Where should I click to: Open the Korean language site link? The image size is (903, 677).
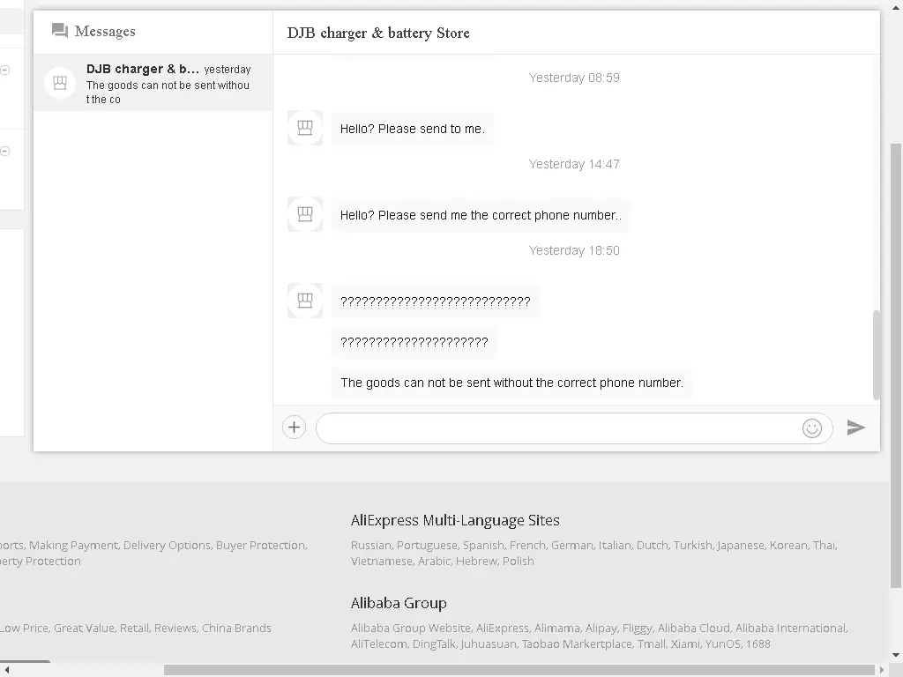click(x=789, y=545)
